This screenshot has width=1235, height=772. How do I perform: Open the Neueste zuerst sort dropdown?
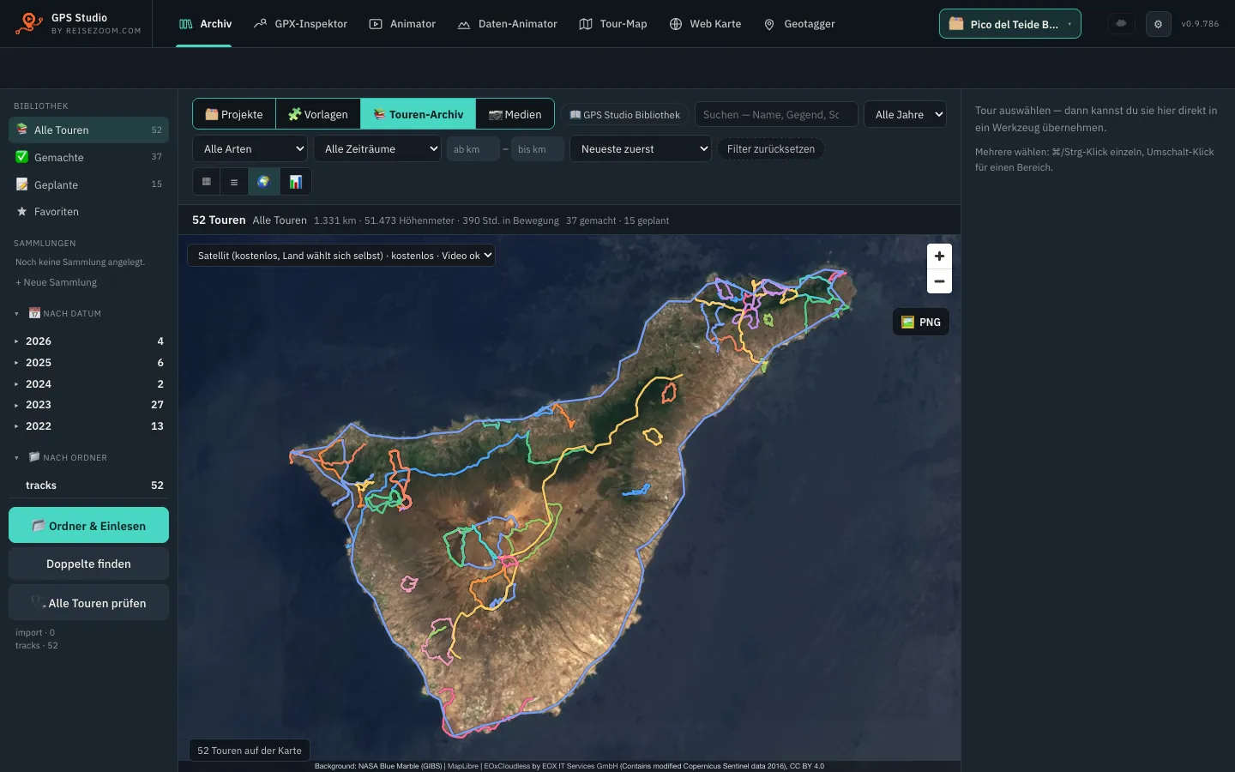pyautogui.click(x=640, y=148)
